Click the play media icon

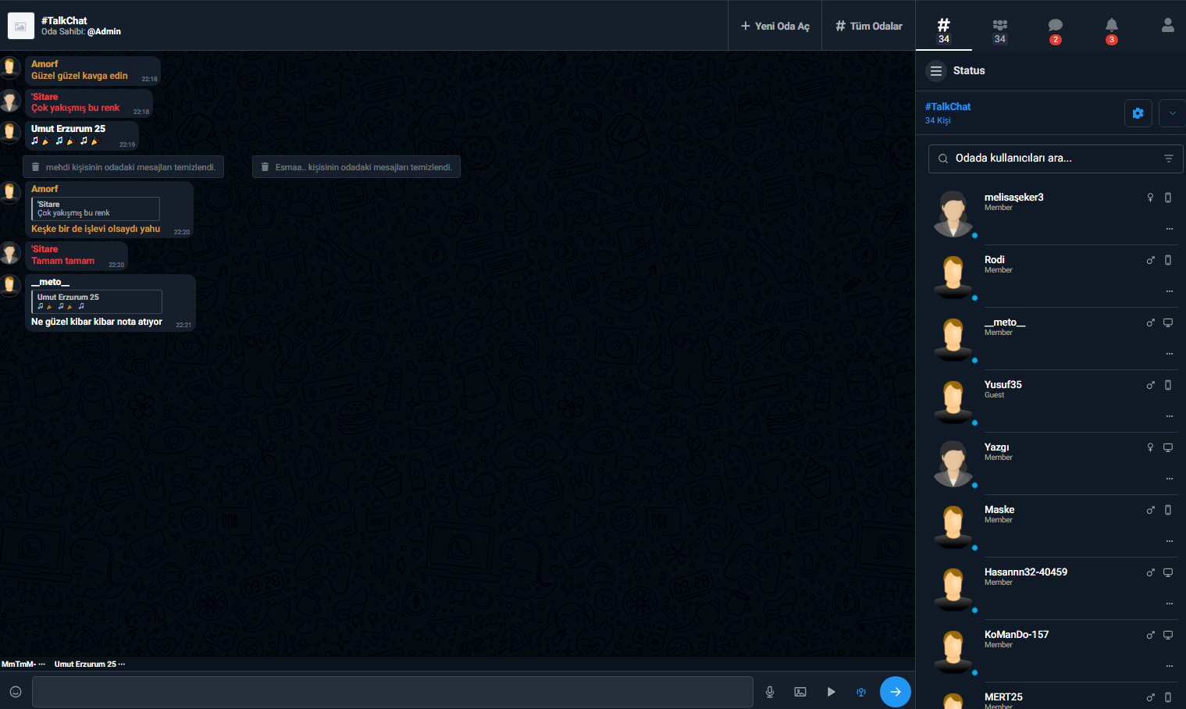pos(831,692)
